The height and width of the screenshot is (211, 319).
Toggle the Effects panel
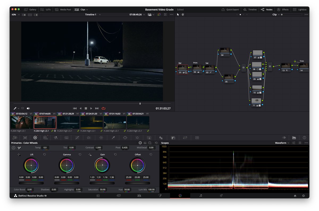[x=283, y=10]
